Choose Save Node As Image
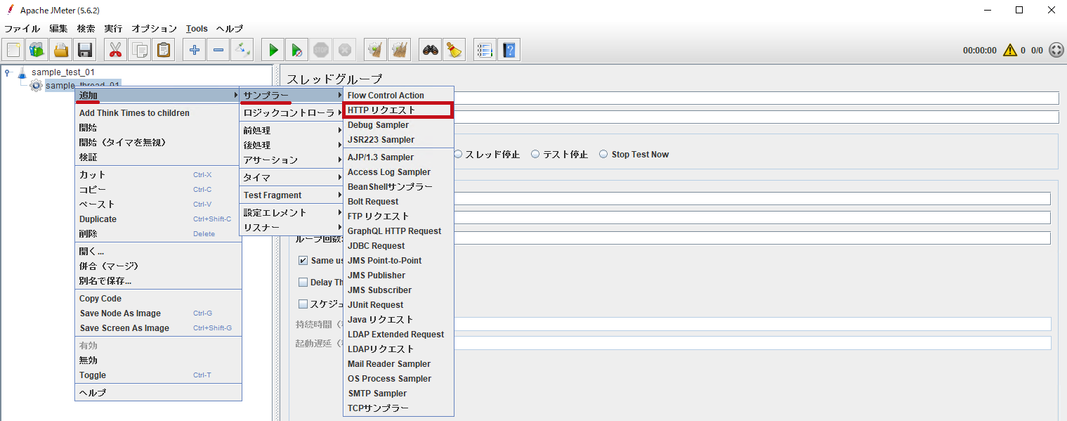This screenshot has height=421, width=1067. [158, 313]
